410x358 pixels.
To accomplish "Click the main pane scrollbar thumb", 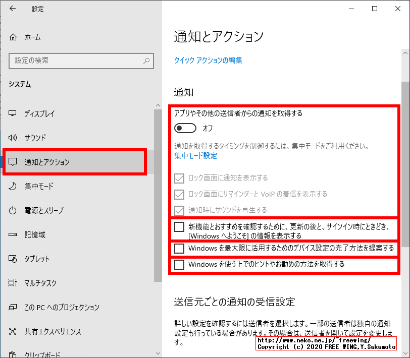I will tap(405, 164).
